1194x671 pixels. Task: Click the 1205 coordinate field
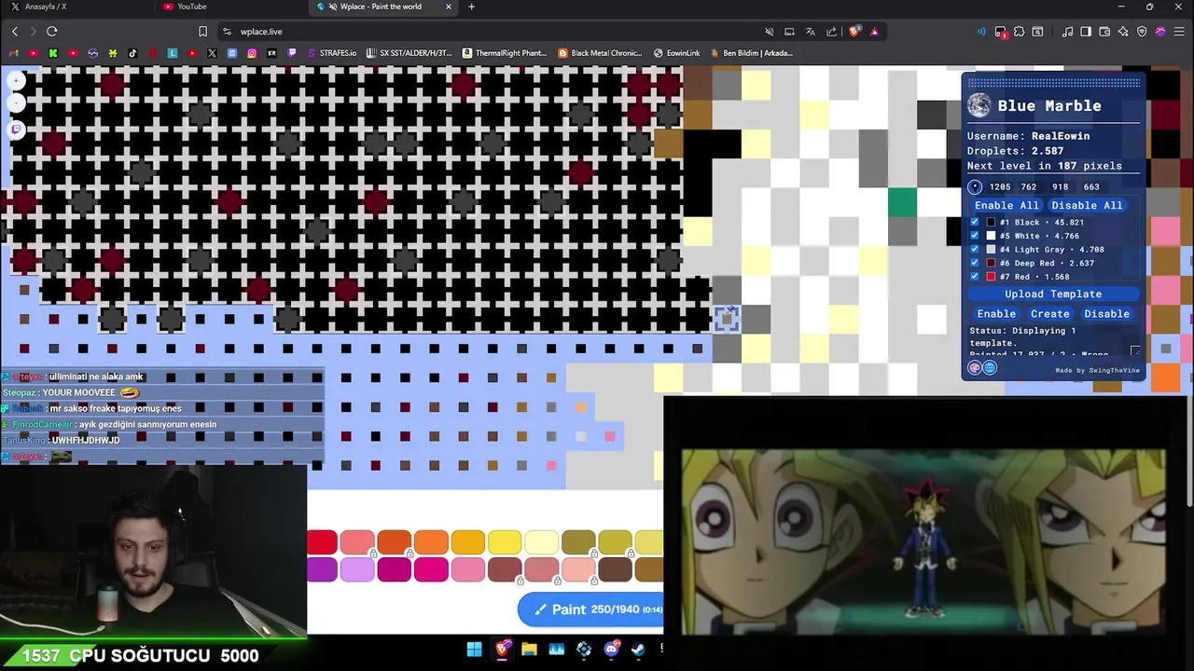(1000, 186)
